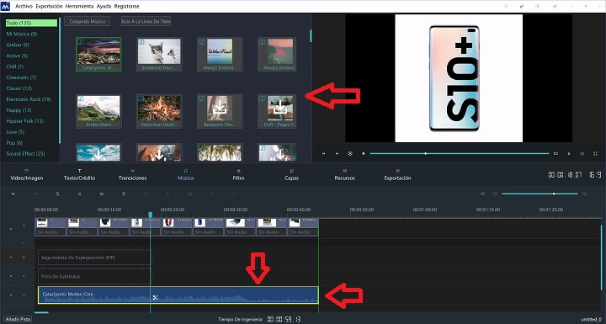Click the redo arrow in timeline toolbar
The image size is (606, 324).
point(35,194)
